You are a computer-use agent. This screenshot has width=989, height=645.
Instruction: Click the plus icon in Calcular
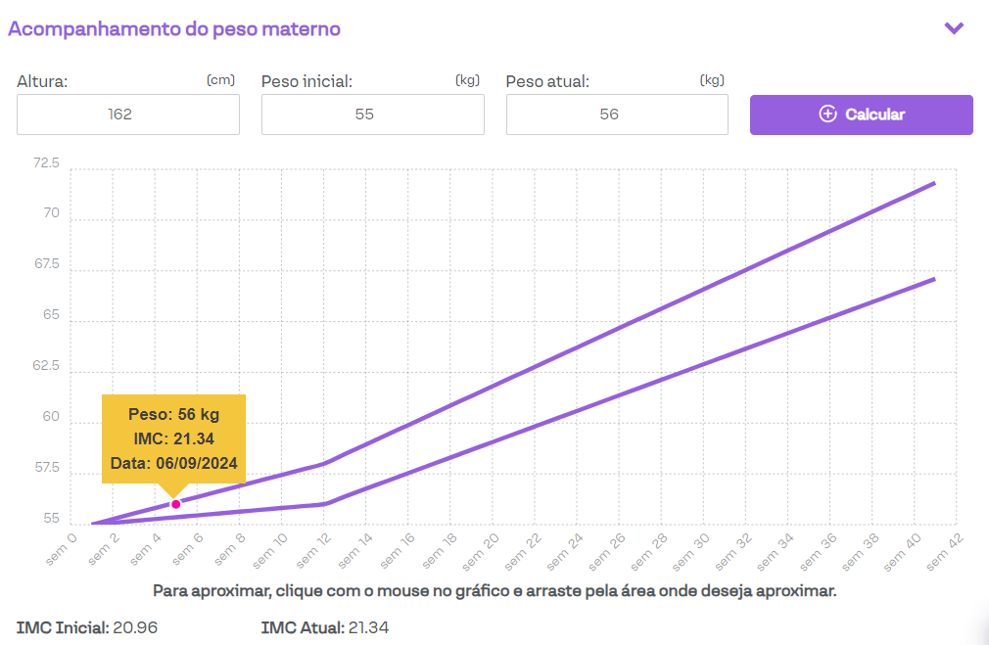(x=827, y=115)
